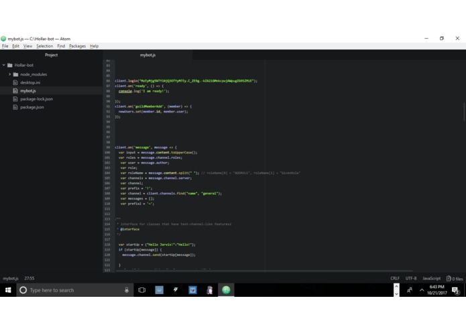Screen dimensions: 466x331
Task: Change UTF-8 file encoding
Action: coord(411,279)
